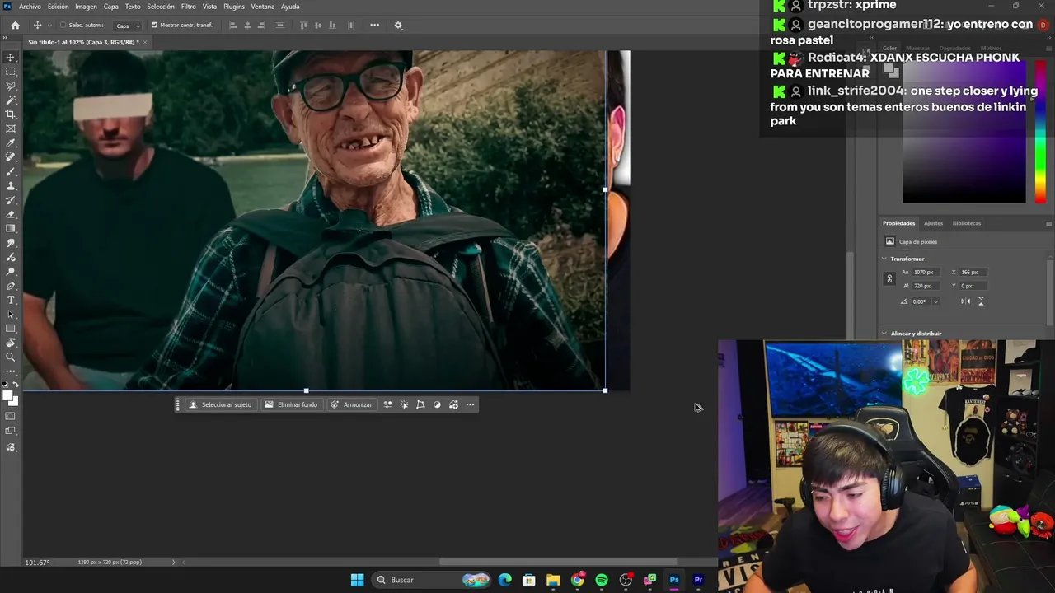Go to Photoshop Home screen
The height and width of the screenshot is (593, 1055).
coord(15,25)
